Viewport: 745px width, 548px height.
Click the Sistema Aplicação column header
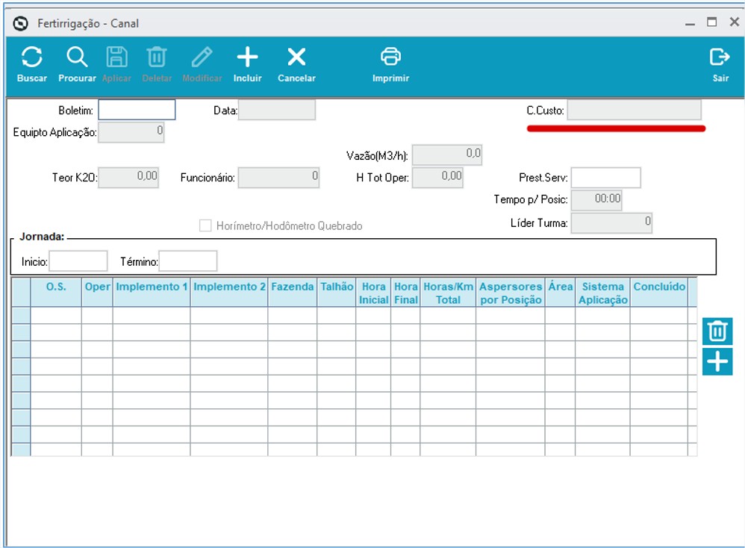coord(602,293)
